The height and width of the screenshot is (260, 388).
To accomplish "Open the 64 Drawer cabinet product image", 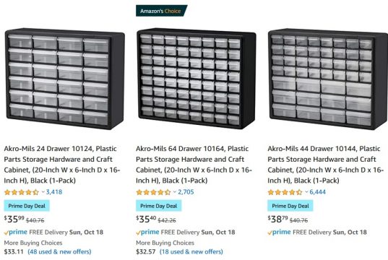I will pos(197,78).
